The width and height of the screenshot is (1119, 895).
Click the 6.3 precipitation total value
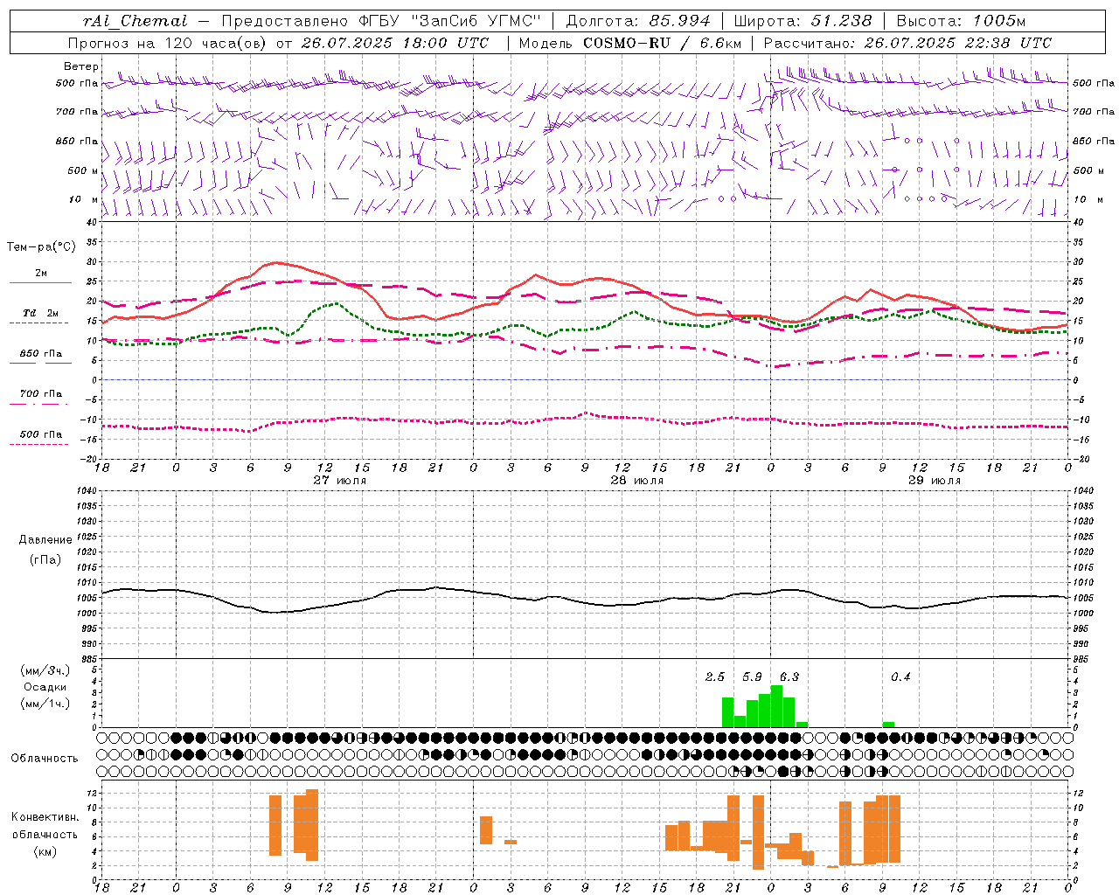coord(789,676)
